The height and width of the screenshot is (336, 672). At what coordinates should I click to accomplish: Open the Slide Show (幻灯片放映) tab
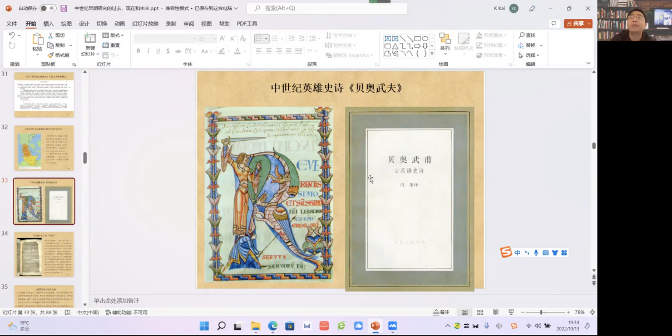click(145, 24)
